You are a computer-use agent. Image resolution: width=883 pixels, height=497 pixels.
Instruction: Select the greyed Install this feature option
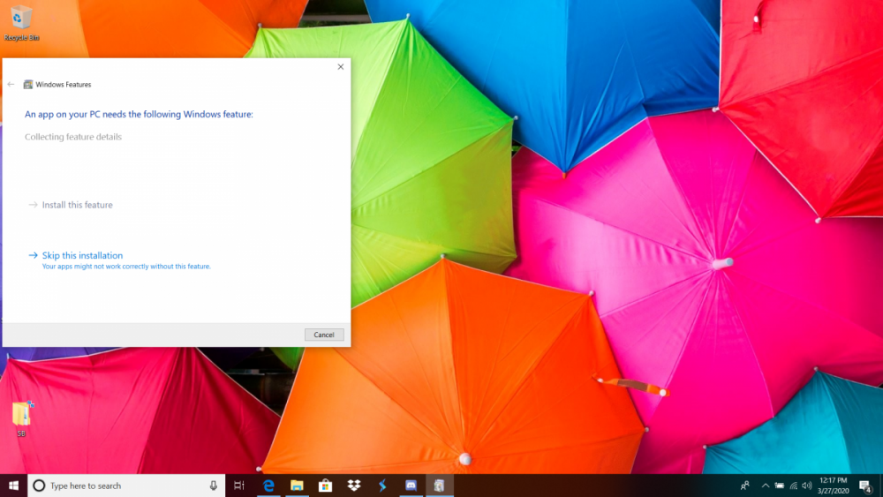click(77, 205)
